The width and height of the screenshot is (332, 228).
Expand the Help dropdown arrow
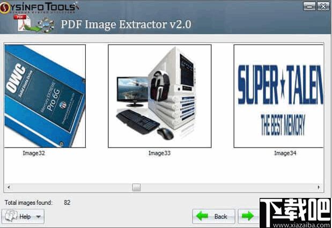pos(38,217)
